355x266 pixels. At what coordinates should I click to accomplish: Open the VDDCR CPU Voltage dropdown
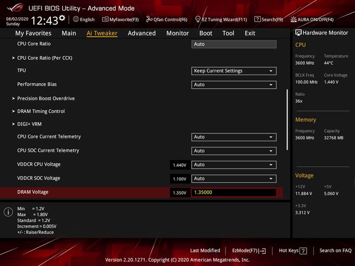point(234,164)
